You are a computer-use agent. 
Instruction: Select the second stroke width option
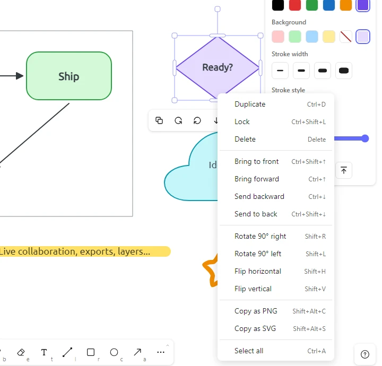301,71
